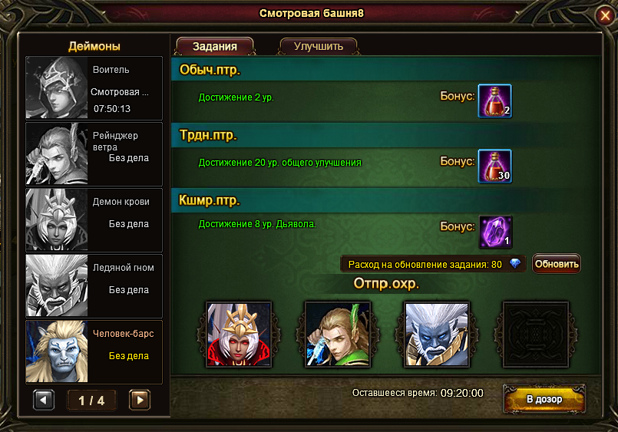
Task: Go to the next daemons page
Action: [140, 400]
